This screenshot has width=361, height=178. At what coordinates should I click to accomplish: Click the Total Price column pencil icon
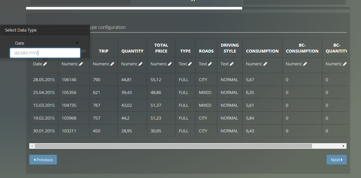[x=170, y=64]
